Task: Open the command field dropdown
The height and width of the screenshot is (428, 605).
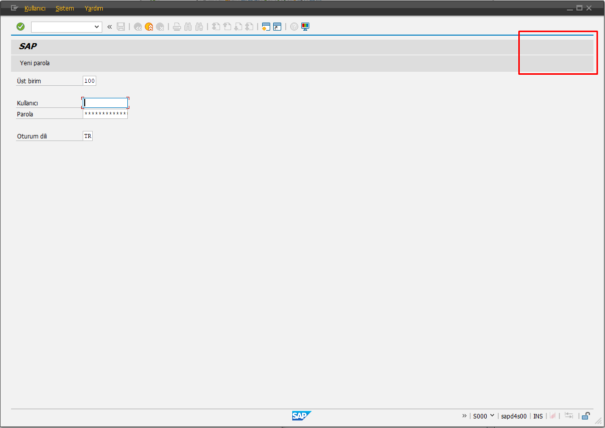Action: coord(97,27)
